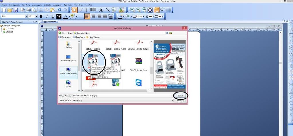The image size is (293, 136).
Task: Toggle the rulers display icon
Action: click(x=157, y=10)
